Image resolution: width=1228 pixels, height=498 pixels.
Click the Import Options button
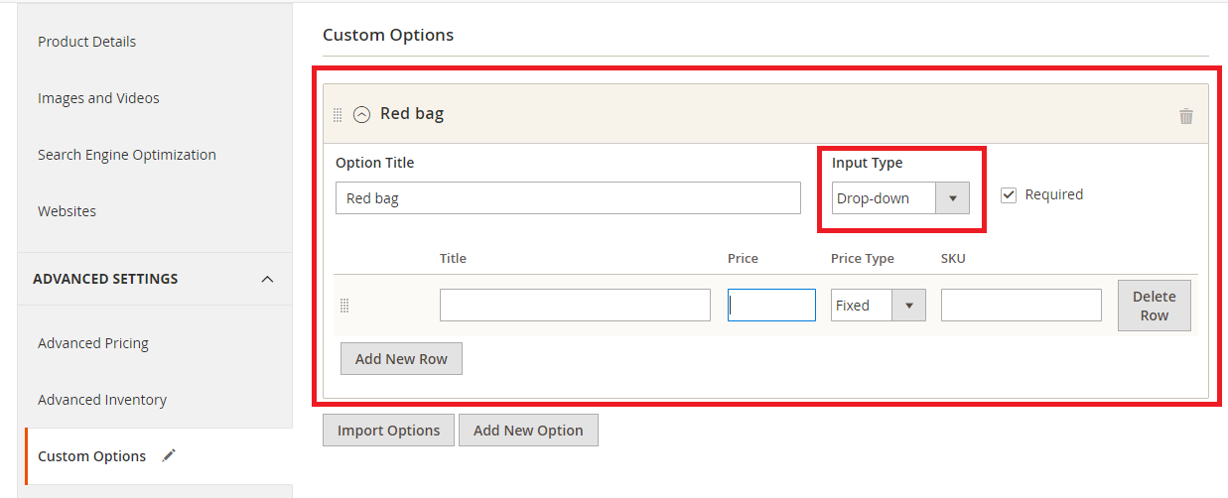388,431
